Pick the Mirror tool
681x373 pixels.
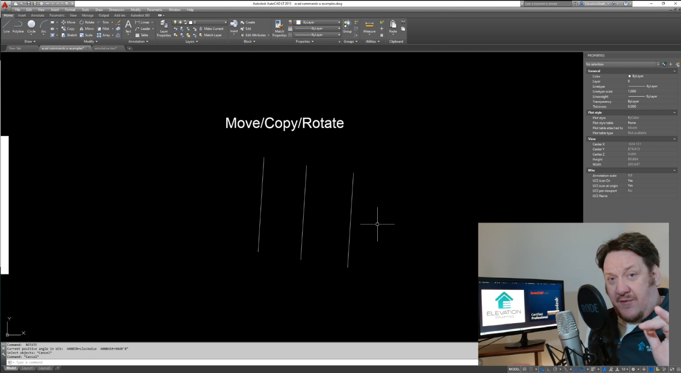click(x=87, y=29)
